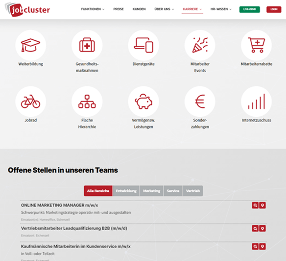Click the Jobrad bicycle icon
Image resolution: width=286 pixels, height=261 pixels.
(31, 102)
